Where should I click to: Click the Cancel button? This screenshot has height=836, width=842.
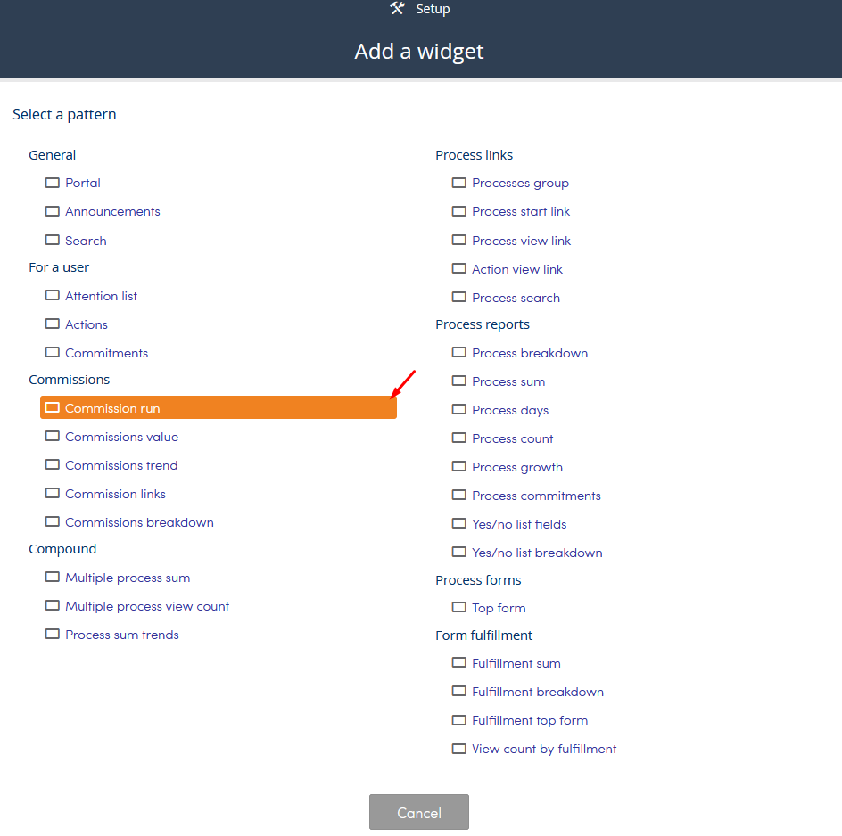point(419,813)
